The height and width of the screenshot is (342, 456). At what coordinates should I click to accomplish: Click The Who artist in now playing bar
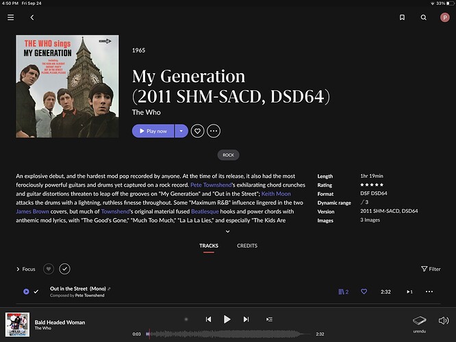[43, 328]
